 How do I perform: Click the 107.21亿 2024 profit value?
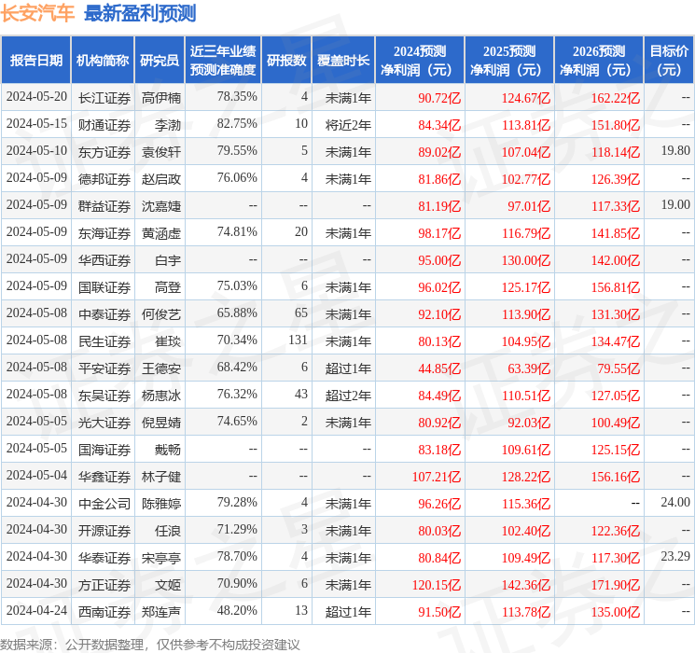(x=437, y=477)
